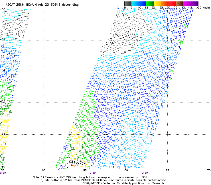Viewport: 211px width, 185px height.
Task: Click the '10' legend scale label
Action: point(139,8)
